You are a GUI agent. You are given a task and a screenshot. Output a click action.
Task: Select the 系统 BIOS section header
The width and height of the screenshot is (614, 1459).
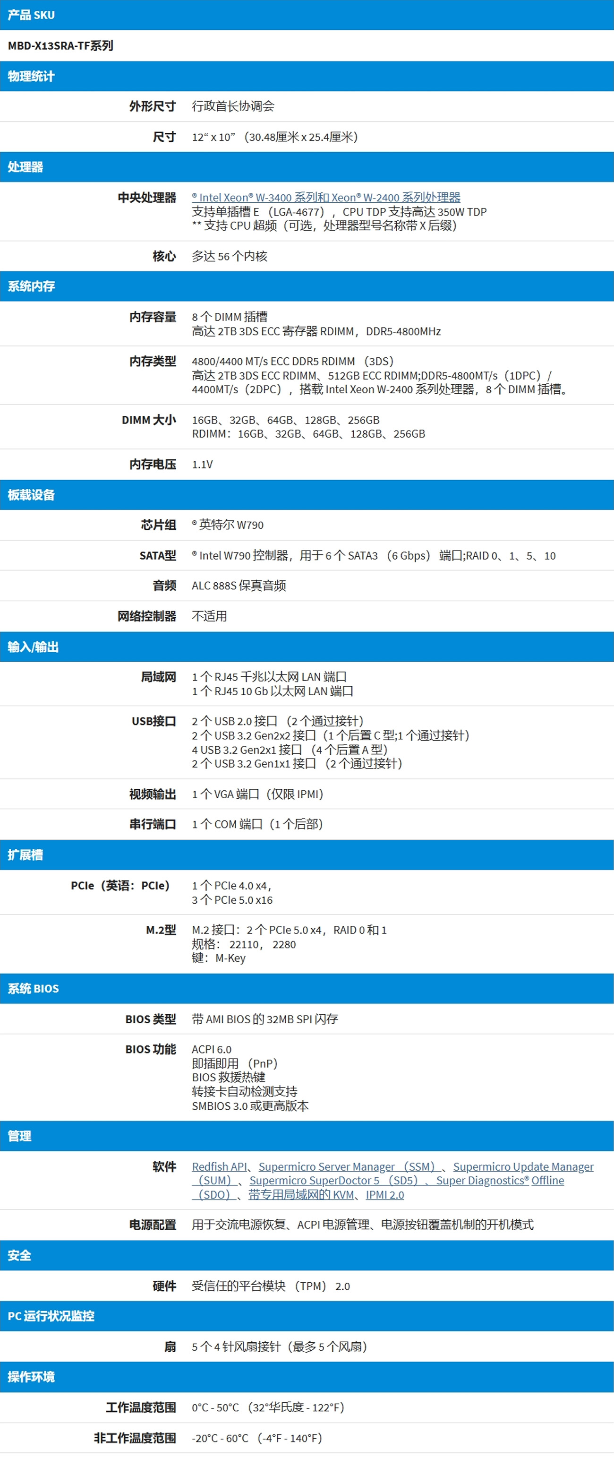(33, 988)
